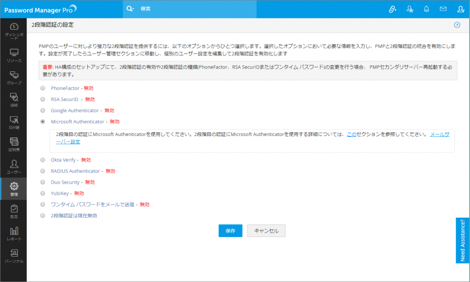Click the blue 保存 save button
Viewport: 470px width, 282px height.
(230, 231)
